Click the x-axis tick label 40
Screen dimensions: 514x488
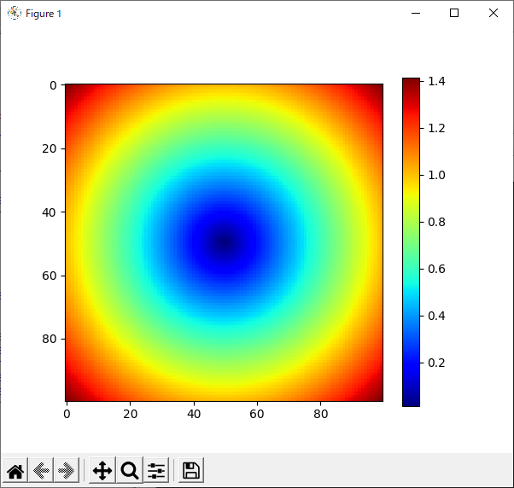tap(194, 415)
